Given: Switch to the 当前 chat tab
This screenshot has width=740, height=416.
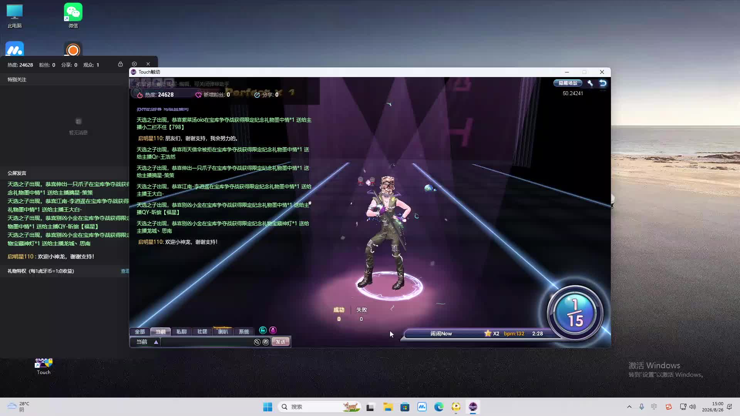Looking at the screenshot, I should tap(161, 332).
